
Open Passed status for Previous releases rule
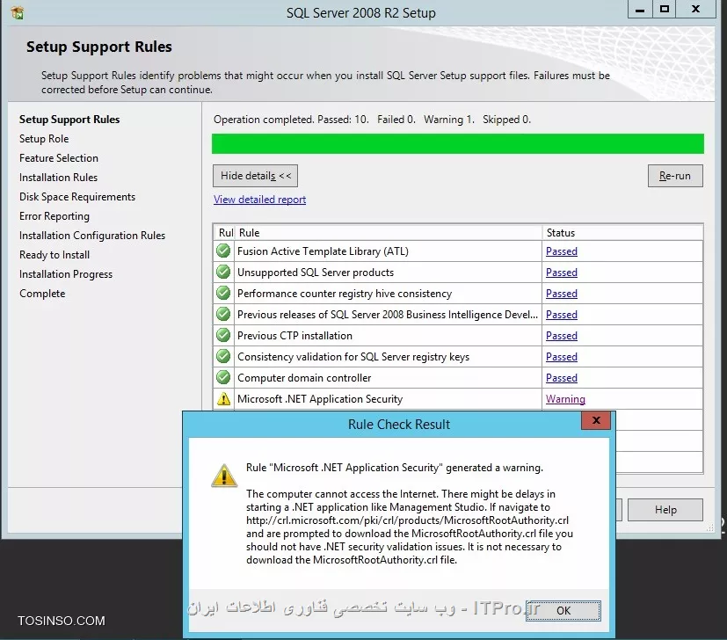(x=562, y=315)
